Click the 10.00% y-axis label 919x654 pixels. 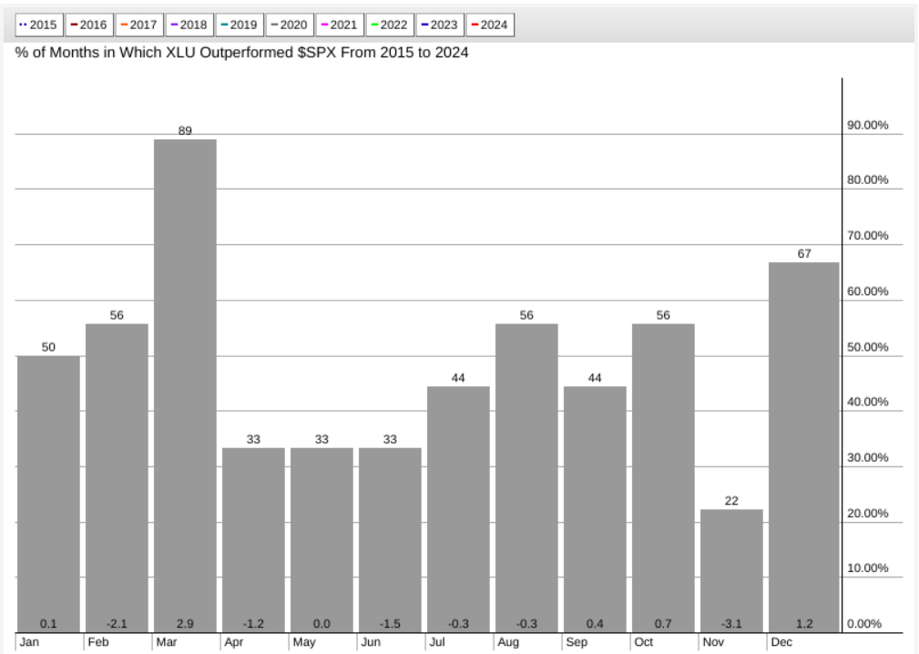tap(867, 567)
